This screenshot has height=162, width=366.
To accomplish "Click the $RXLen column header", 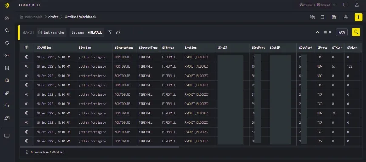I will (352, 48).
